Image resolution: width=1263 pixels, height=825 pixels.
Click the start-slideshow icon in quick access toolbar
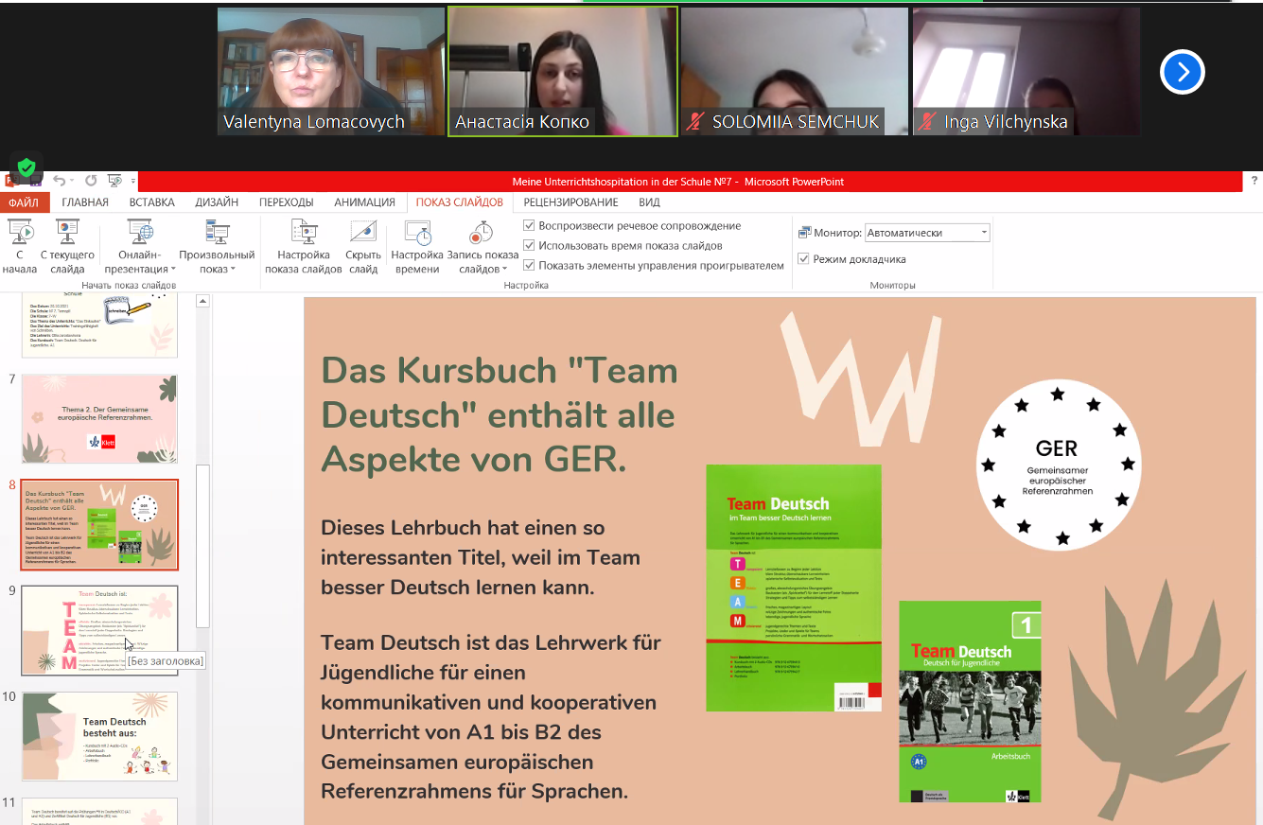click(115, 181)
